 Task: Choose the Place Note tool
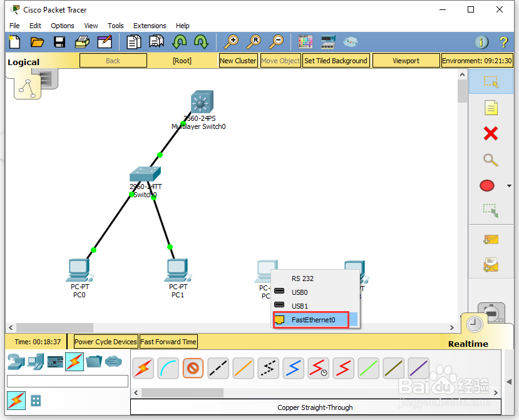point(491,108)
